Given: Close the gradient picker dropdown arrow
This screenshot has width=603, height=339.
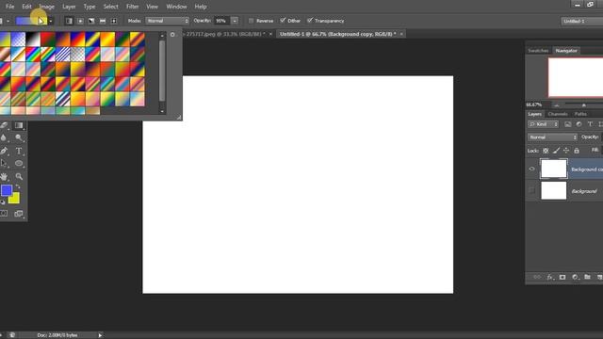Looking at the screenshot, I should point(50,21).
